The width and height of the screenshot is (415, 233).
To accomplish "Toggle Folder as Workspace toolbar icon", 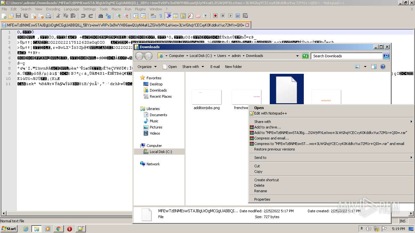I will tap(198, 16).
